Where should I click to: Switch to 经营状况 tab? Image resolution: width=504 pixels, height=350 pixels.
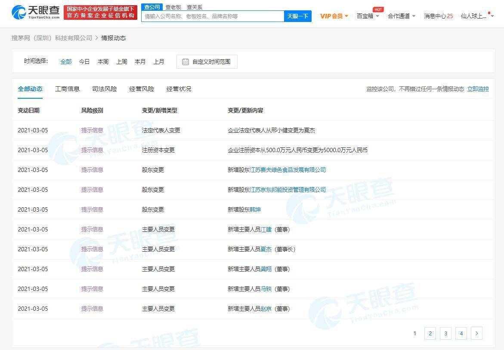coord(179,89)
